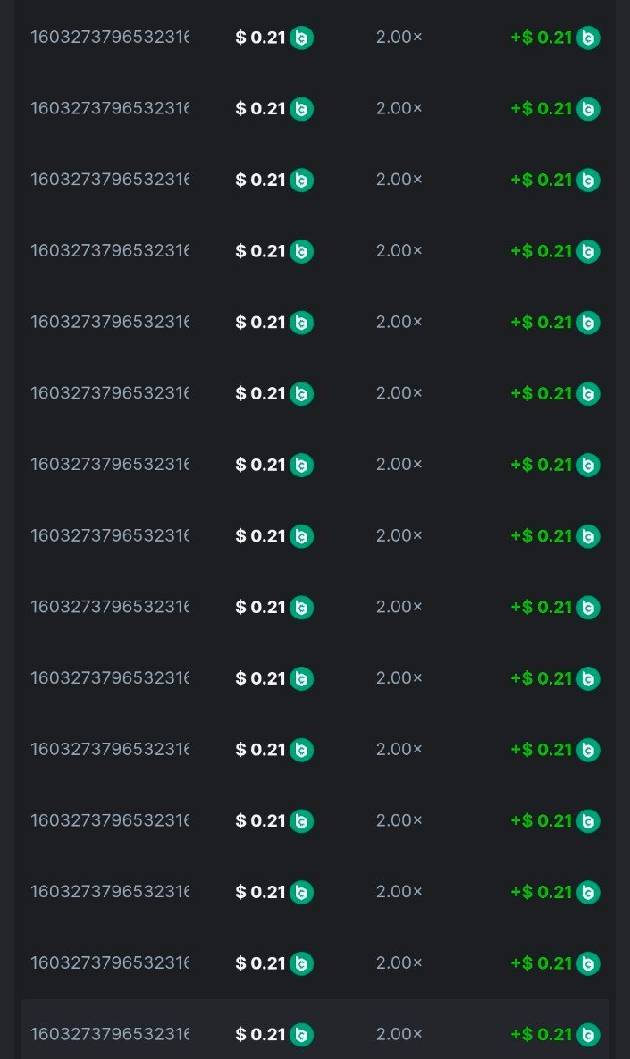Open the bet ID in the highlighted bottom row

109,1034
